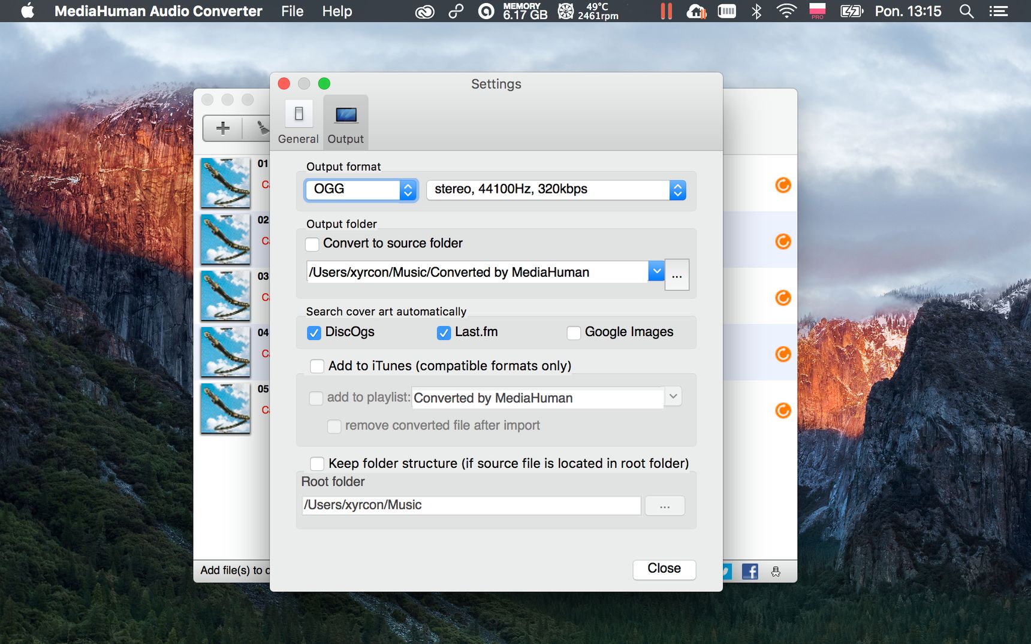Viewport: 1031px width, 644px height.
Task: Select track 02 thumbnail in file list
Action: tap(225, 239)
